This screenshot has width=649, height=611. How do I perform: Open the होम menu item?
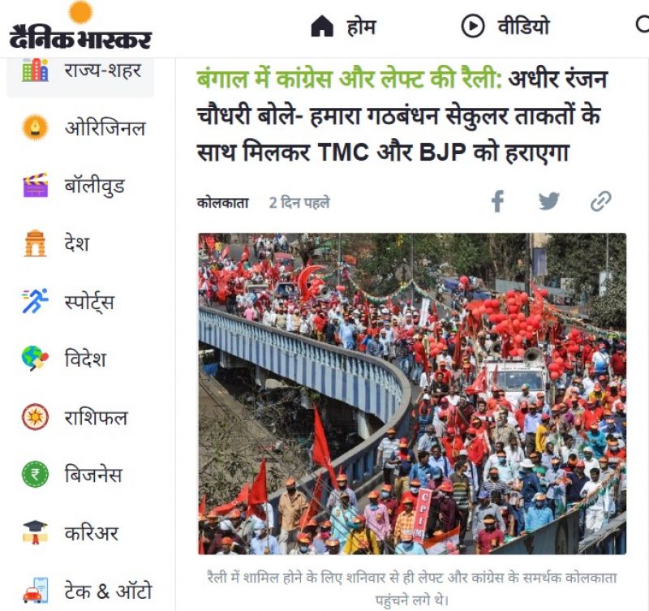[x=361, y=28]
